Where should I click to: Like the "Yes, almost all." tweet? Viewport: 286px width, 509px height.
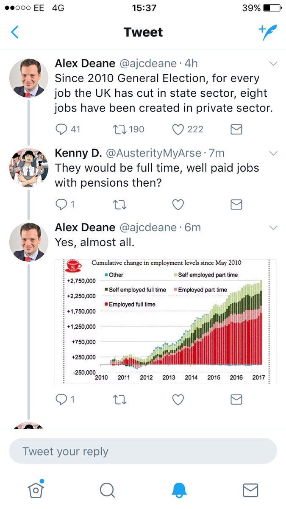[x=178, y=400]
